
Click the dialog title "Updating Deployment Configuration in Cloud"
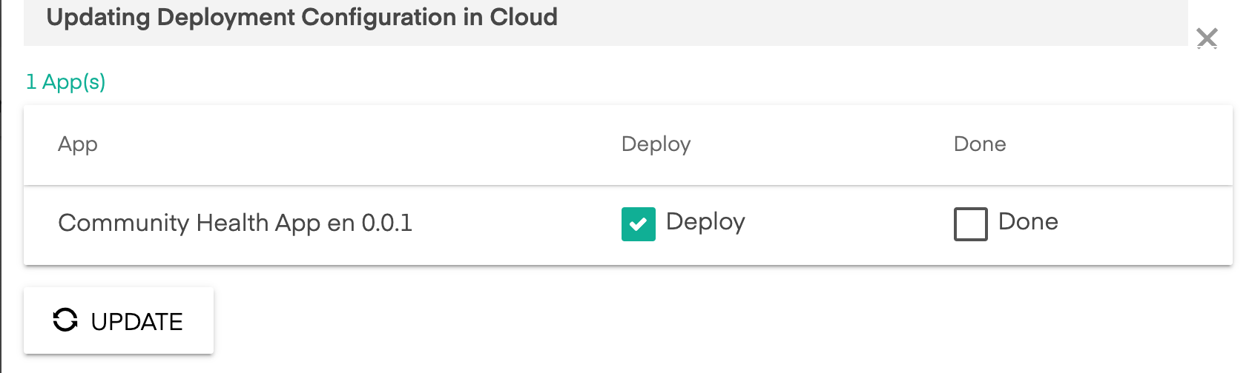[302, 17]
